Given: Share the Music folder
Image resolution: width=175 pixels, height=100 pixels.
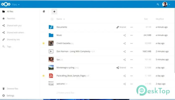Looking at the screenshot, I should (x=124, y=35).
